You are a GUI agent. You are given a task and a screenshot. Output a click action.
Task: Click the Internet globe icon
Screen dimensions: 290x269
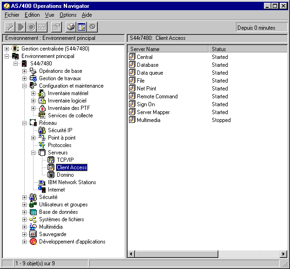coord(42,190)
